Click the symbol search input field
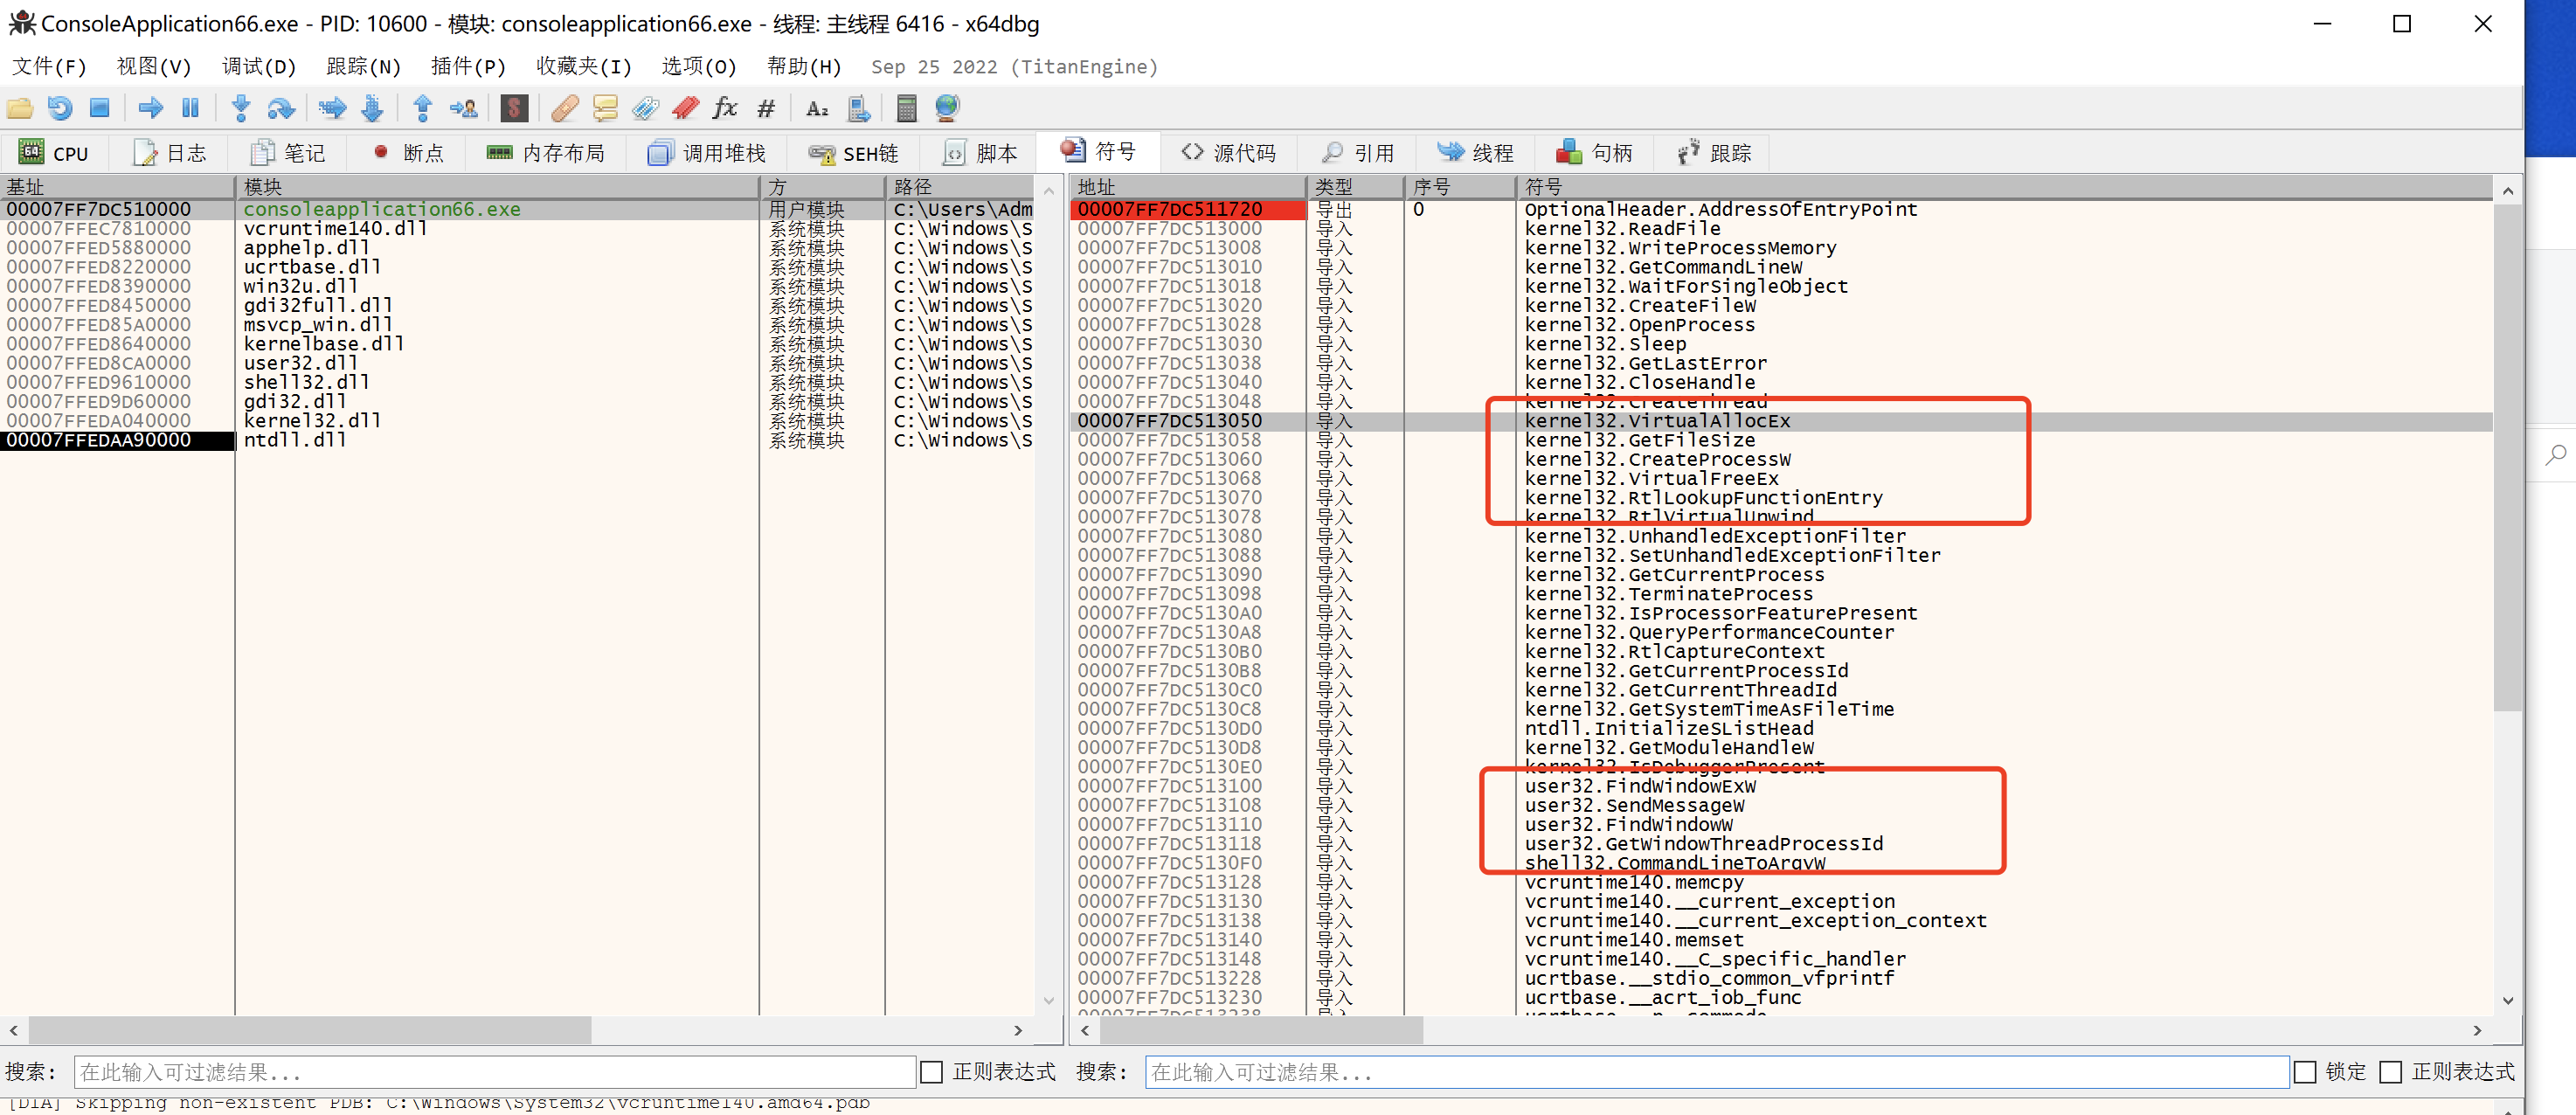Screen dimensions: 2576x1115 [1715, 1072]
